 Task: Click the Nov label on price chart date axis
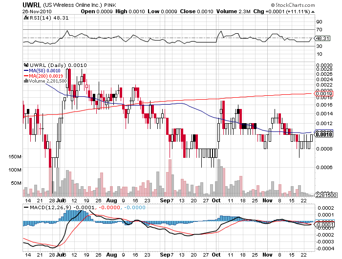coord(267,200)
